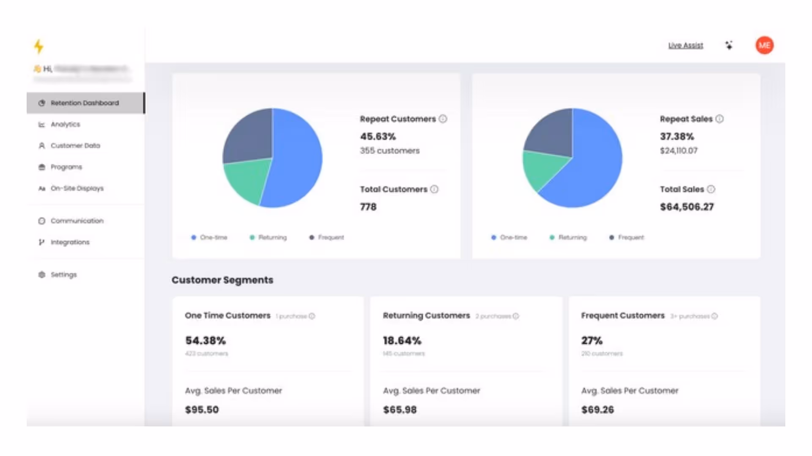Click the Total Sales info icon
This screenshot has width=812, height=456.
pyautogui.click(x=711, y=189)
